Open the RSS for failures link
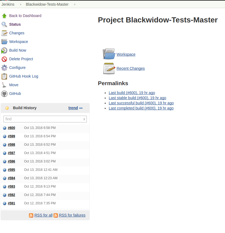The height and width of the screenshot is (233, 225). (72, 215)
